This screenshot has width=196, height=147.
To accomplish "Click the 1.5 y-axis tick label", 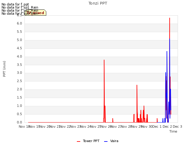I will coord(19,98).
